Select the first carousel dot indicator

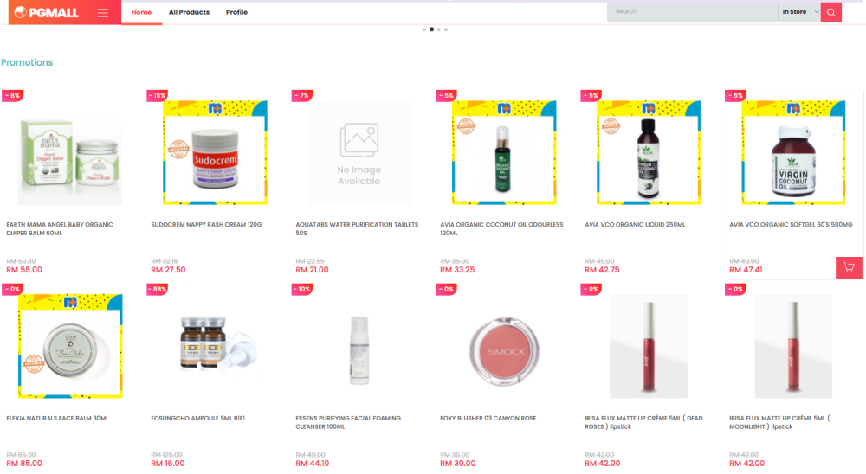tap(424, 29)
